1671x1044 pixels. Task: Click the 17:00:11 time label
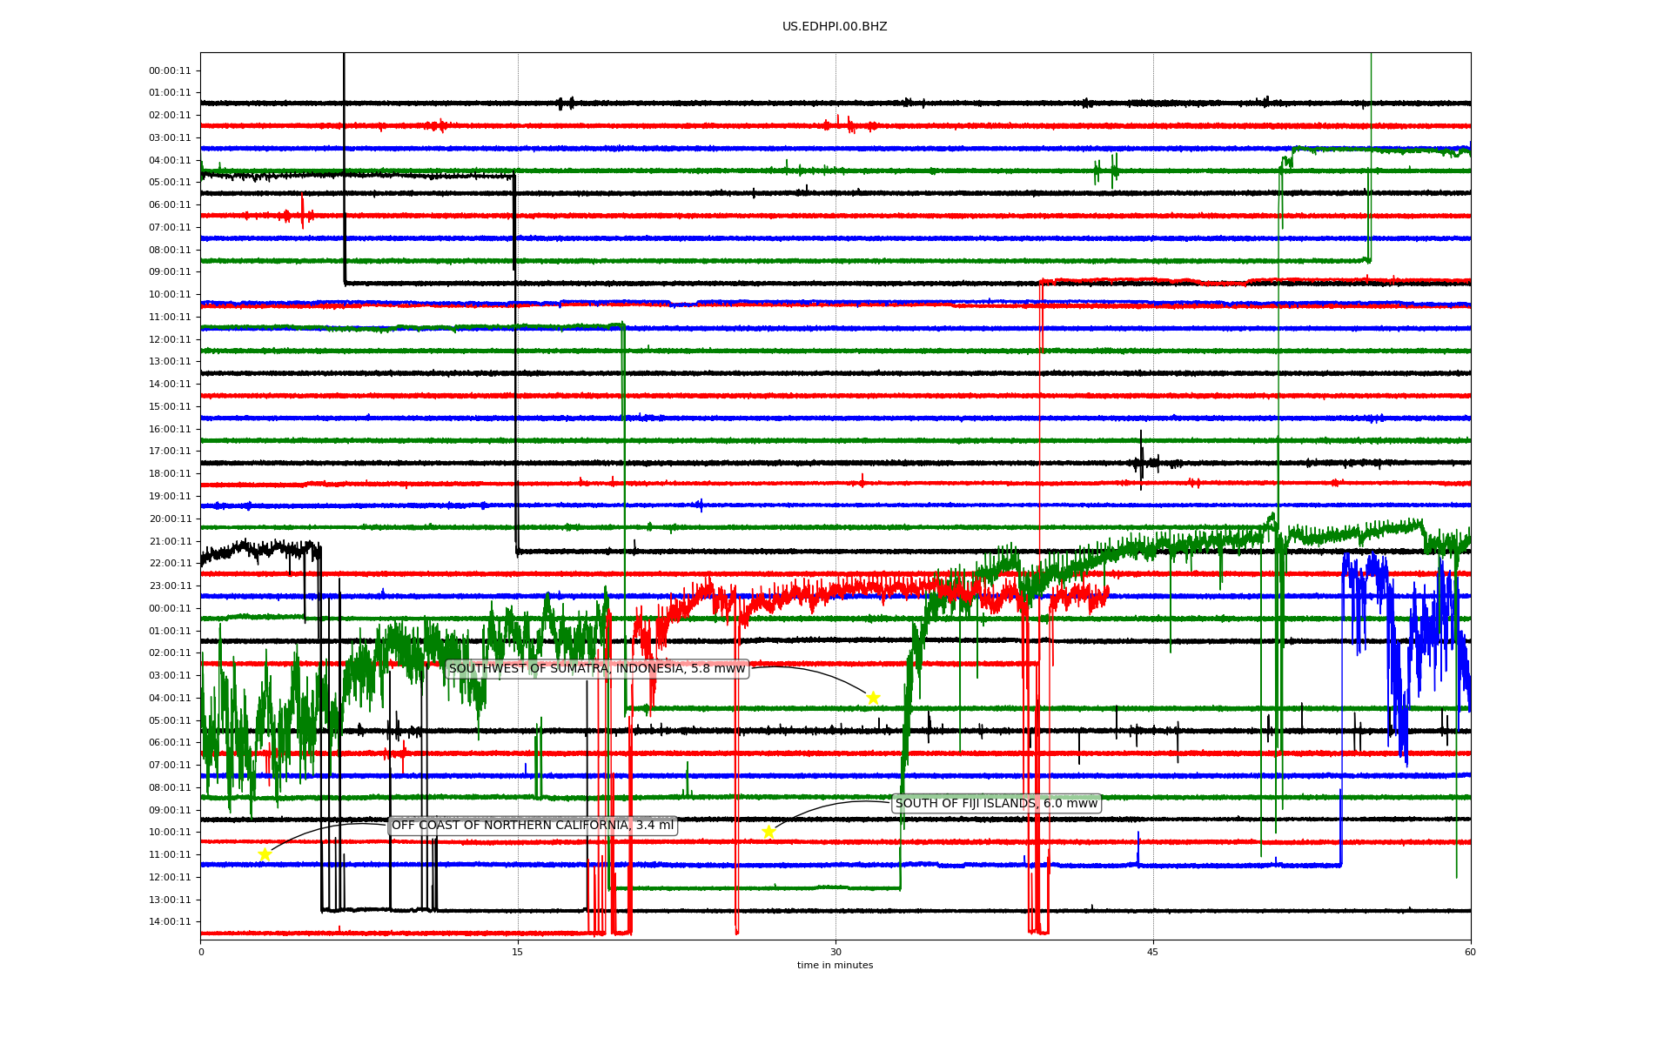170,452
